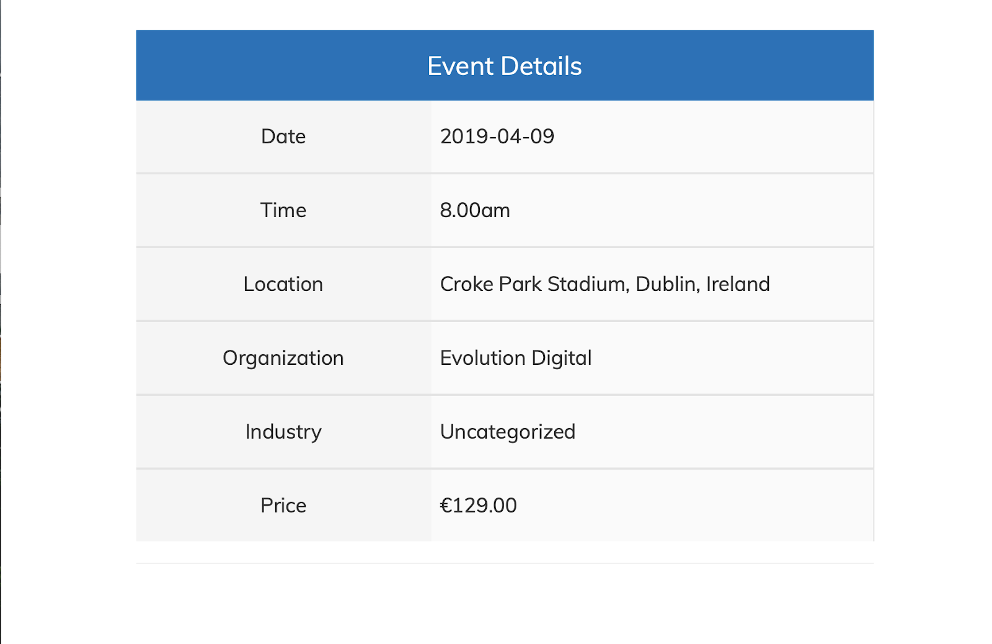Screen dimensions: 992x644
Task: Click the €129.00 price value
Action: (x=478, y=506)
